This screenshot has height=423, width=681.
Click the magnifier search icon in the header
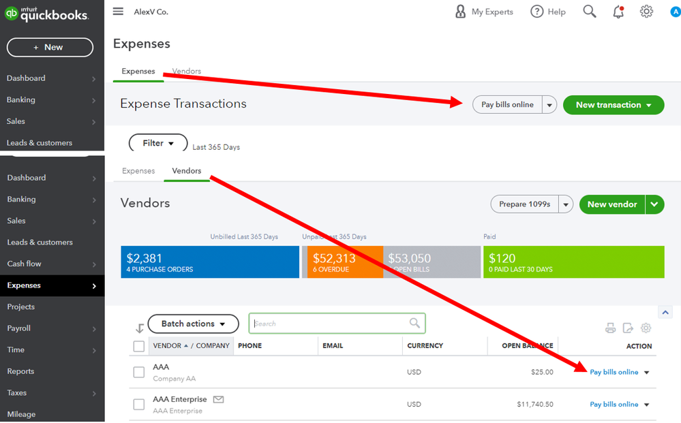[x=590, y=12]
